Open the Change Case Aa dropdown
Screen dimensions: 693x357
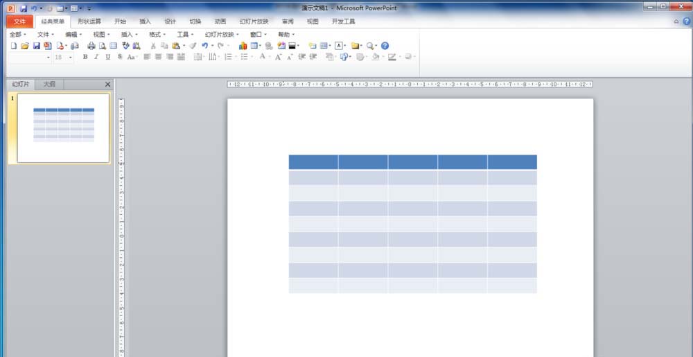132,57
